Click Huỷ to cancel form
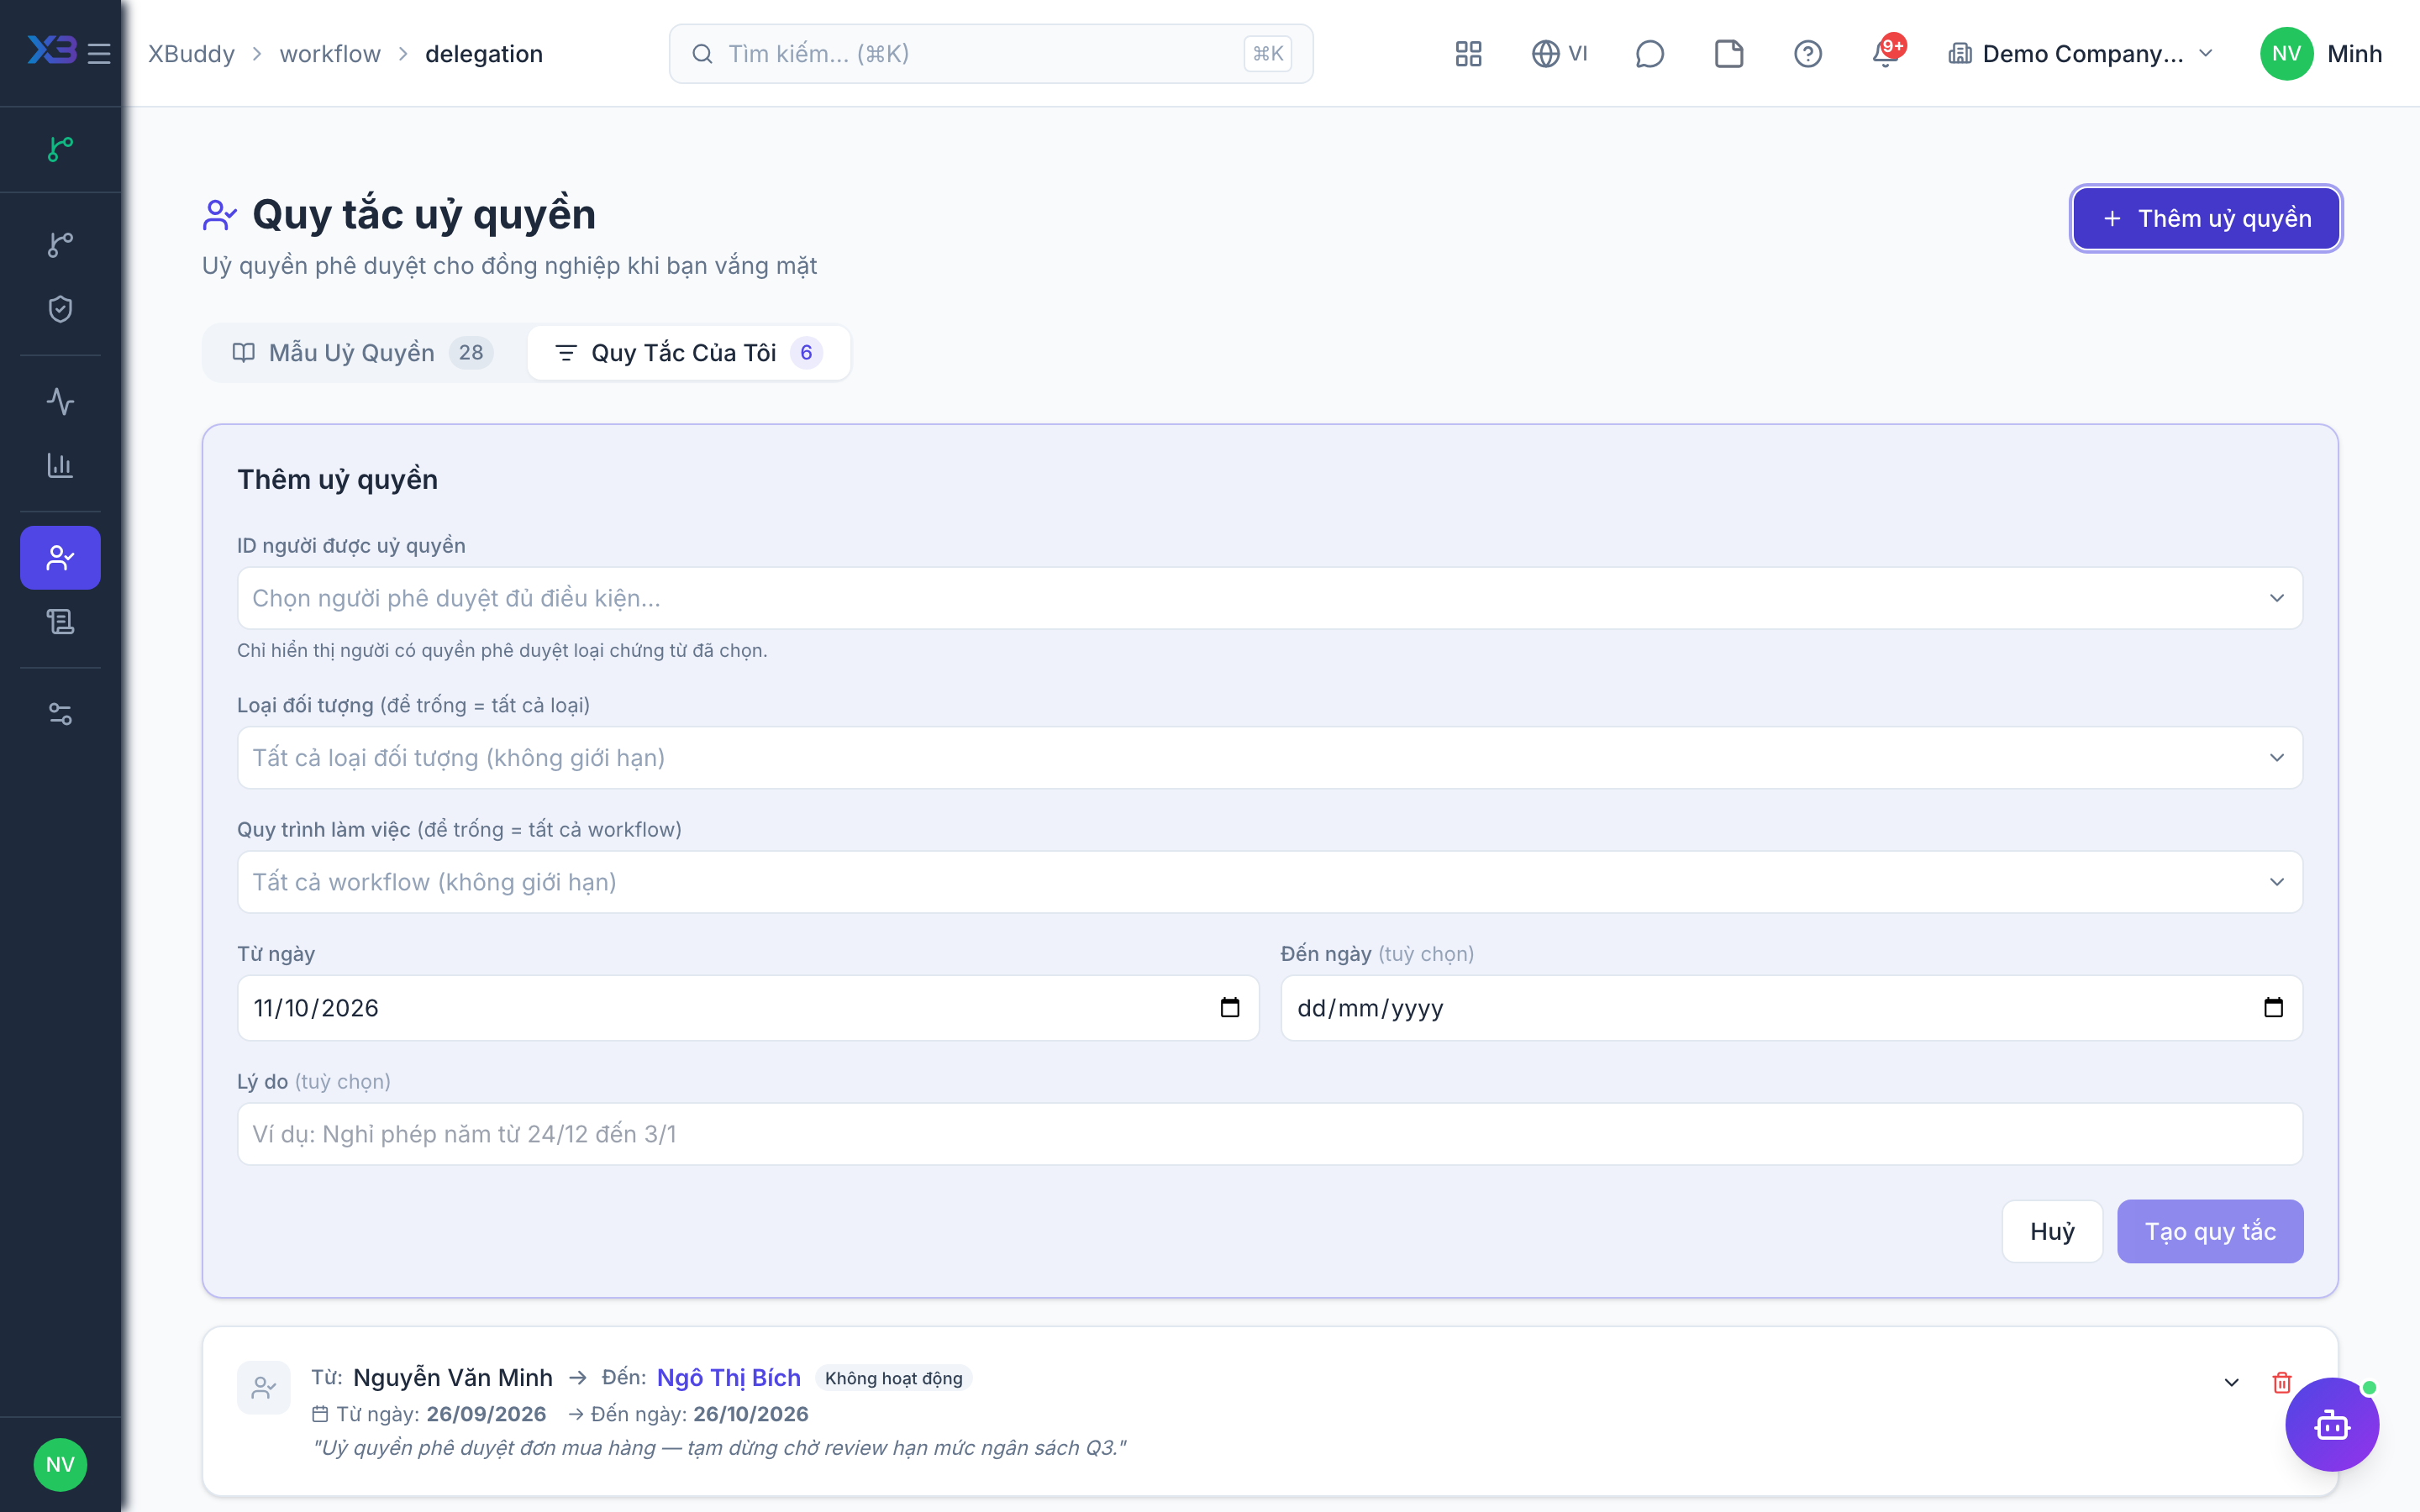This screenshot has height=1512, width=2420. tap(2052, 1232)
